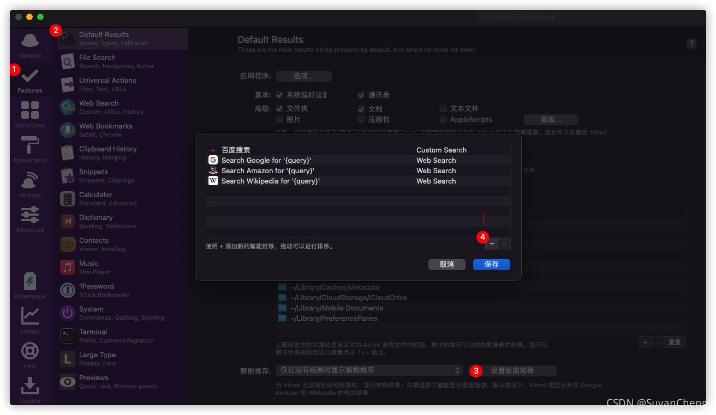Select 1Password feature icon
Viewport: 716px width, 415px height.
68,290
